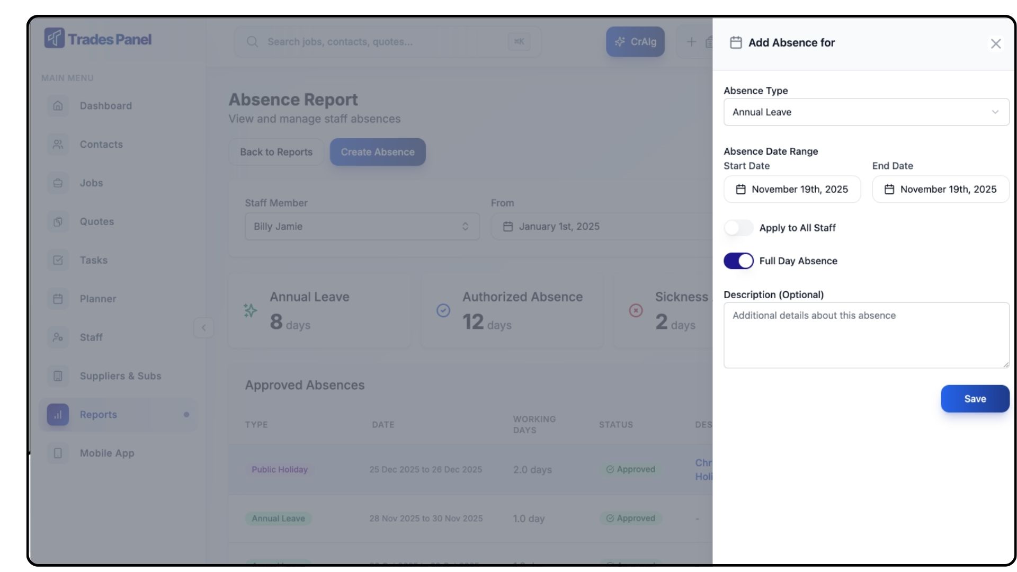Close the Add Absence panel
Screen dimensions: 1017x572
click(x=995, y=43)
